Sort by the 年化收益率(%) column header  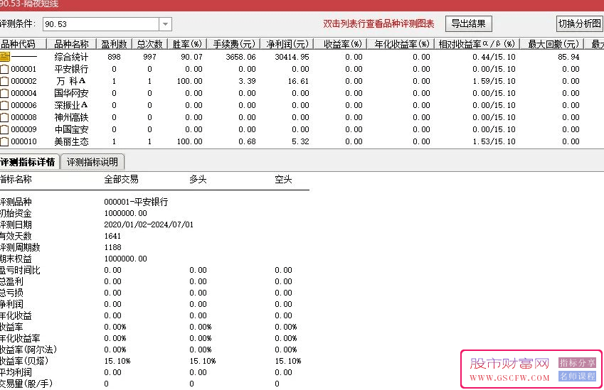click(402, 44)
